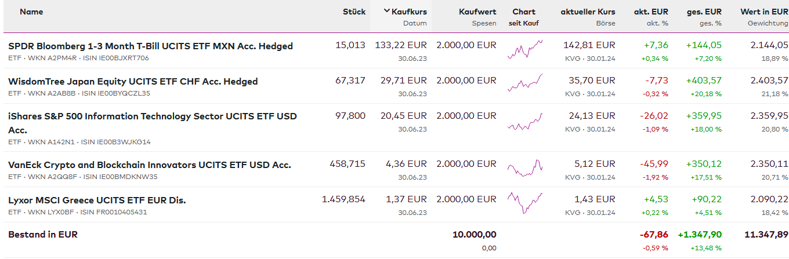Viewport: 789px width, 259px height.
Task: Open SPDR Bloomberg T-Bill sparkline chart
Action: pyautogui.click(x=524, y=50)
